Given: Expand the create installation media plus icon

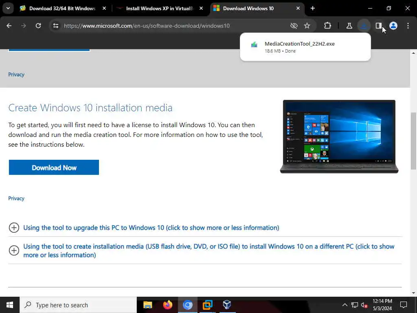Looking at the screenshot, I should tap(14, 251).
